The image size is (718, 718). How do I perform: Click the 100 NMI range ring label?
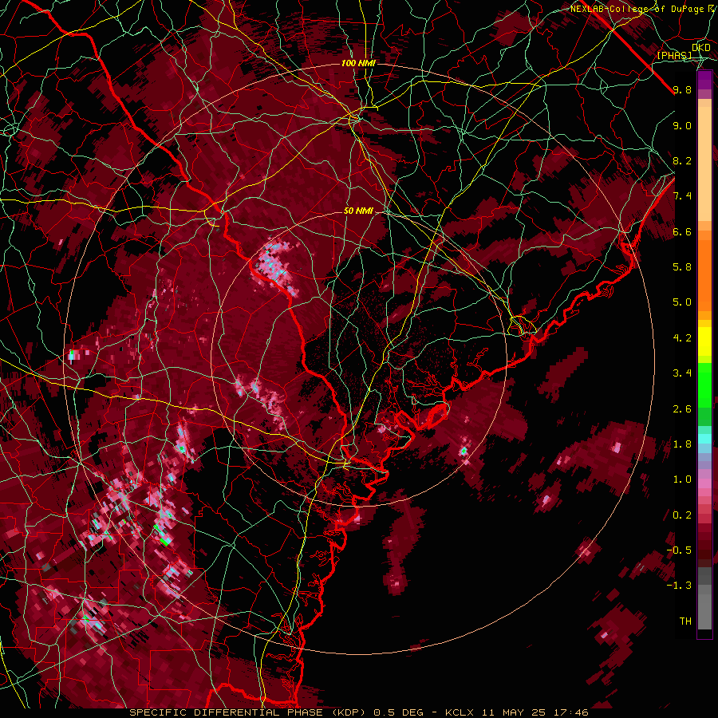coord(358,63)
